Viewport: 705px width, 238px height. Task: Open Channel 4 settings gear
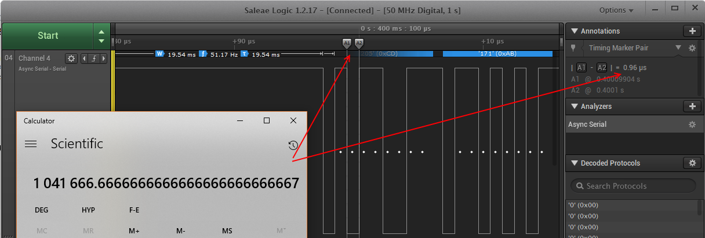click(x=71, y=58)
